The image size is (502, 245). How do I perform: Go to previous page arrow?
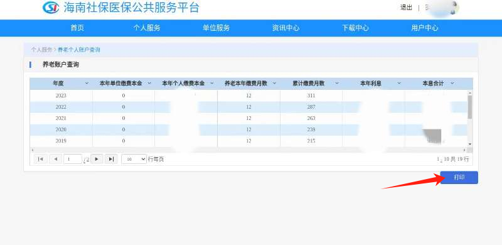pyautogui.click(x=55, y=159)
